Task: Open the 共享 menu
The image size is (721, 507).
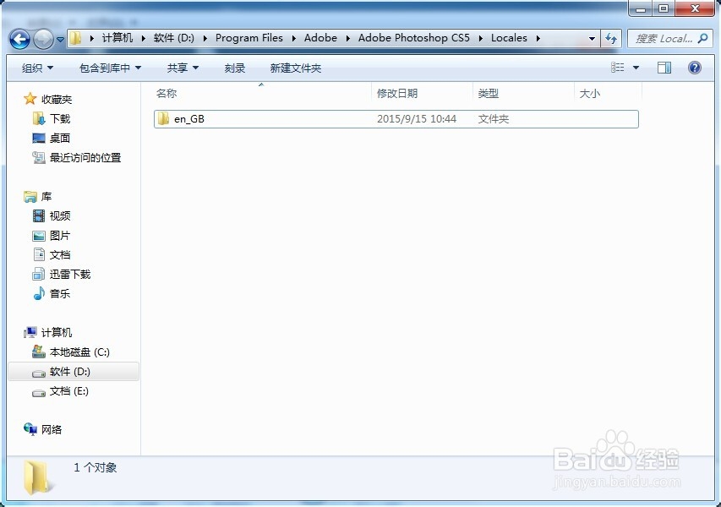Action: (x=183, y=68)
